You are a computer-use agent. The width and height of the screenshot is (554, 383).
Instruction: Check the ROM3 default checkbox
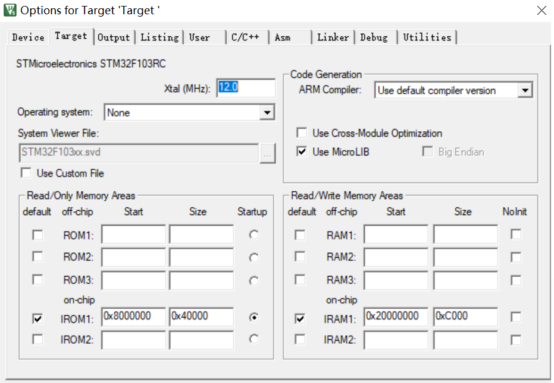[37, 280]
